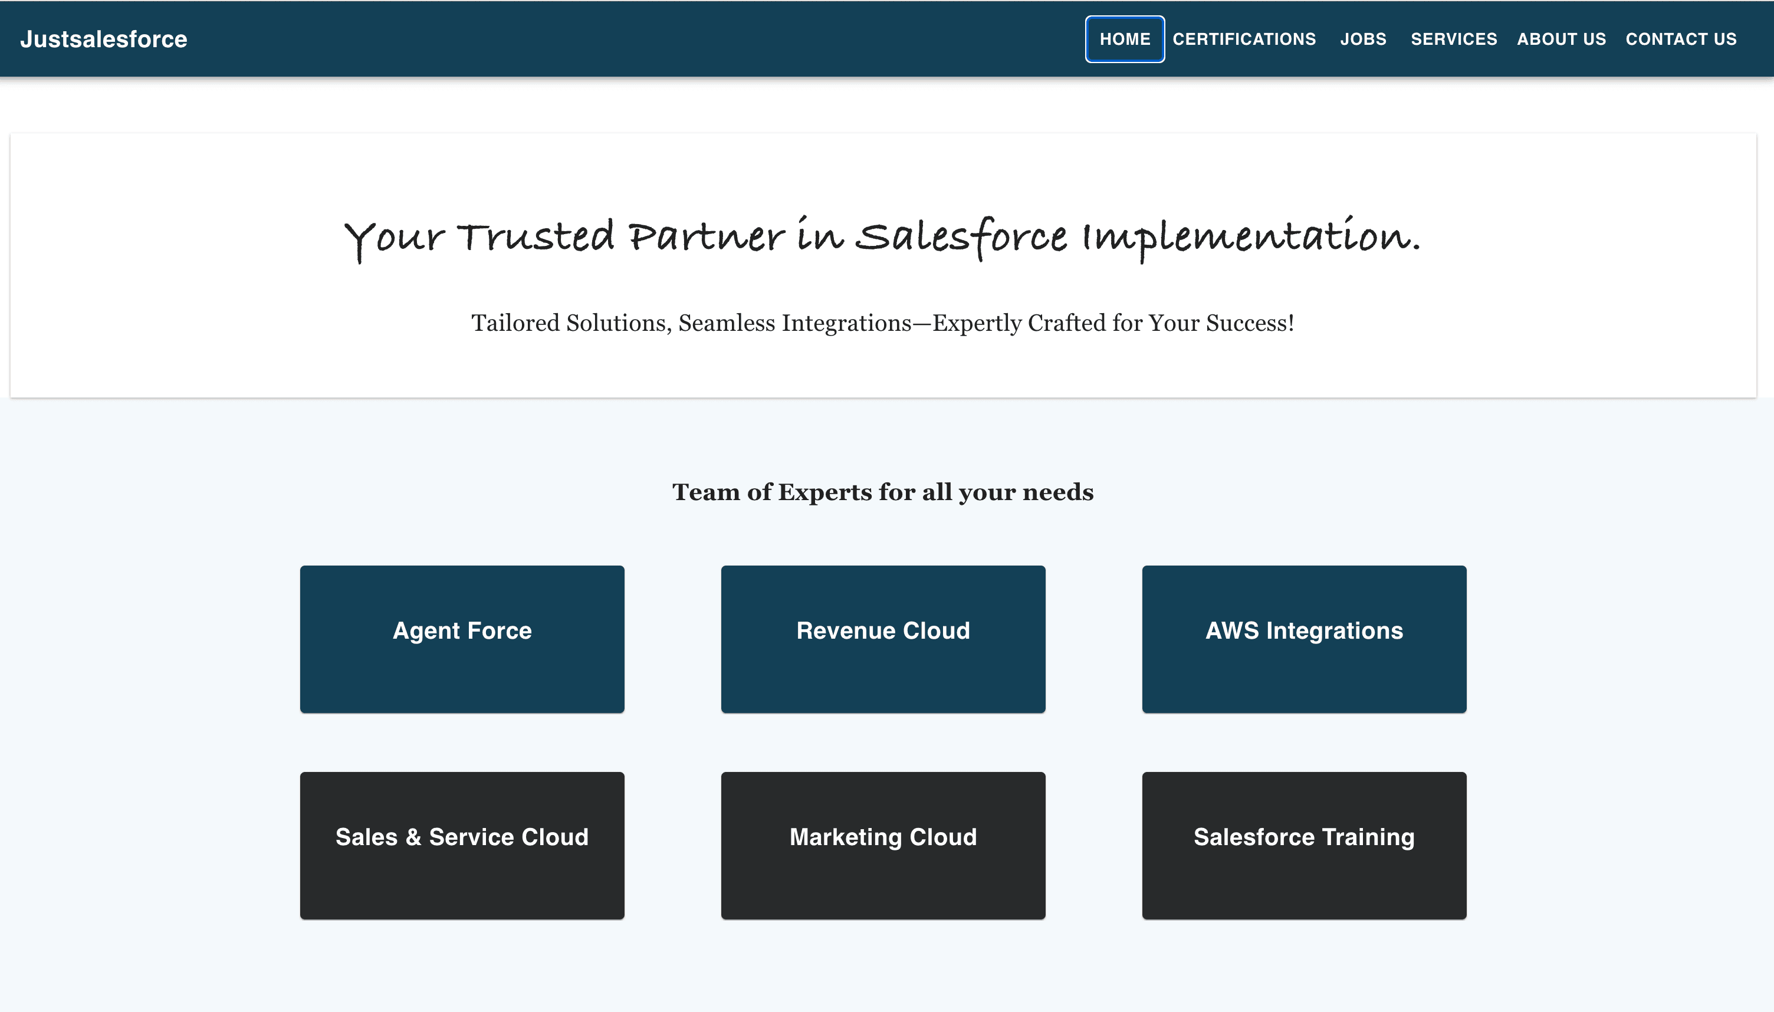Viewport: 1774px width, 1012px height.
Task: Open the About Us page
Action: (x=1561, y=39)
